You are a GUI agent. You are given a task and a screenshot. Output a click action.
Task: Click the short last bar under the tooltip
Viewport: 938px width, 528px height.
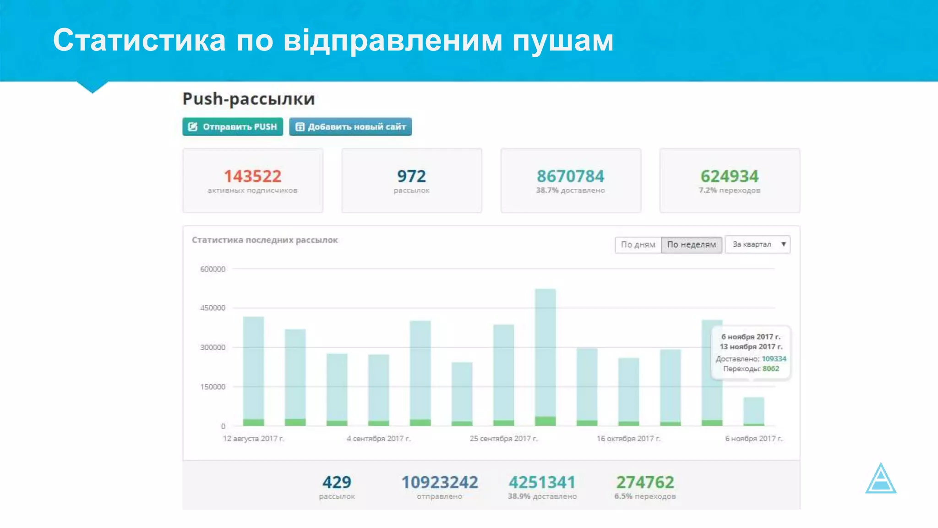(x=753, y=411)
